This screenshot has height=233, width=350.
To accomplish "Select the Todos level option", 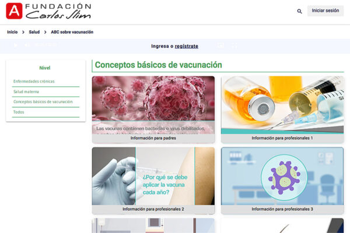I will pos(19,112).
